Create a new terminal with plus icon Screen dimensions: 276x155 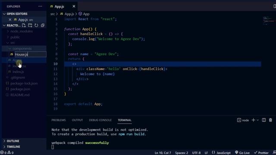coord(253,120)
